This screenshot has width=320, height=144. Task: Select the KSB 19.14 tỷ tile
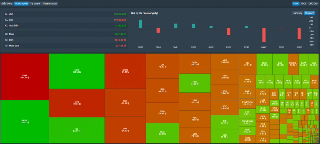(280, 64)
